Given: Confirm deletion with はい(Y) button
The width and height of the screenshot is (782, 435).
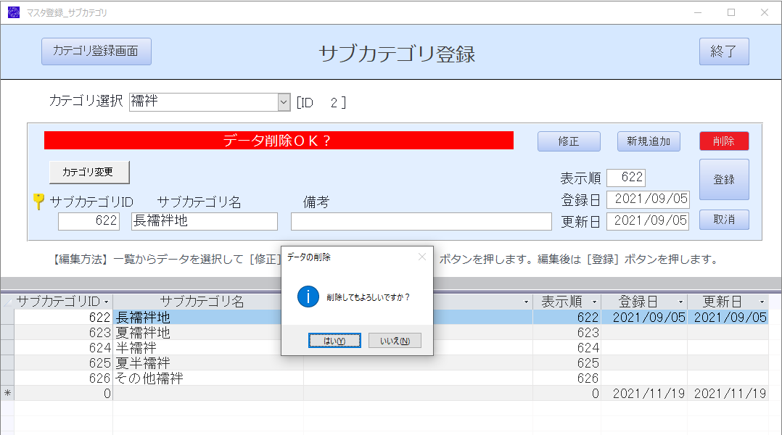Looking at the screenshot, I should 334,341.
